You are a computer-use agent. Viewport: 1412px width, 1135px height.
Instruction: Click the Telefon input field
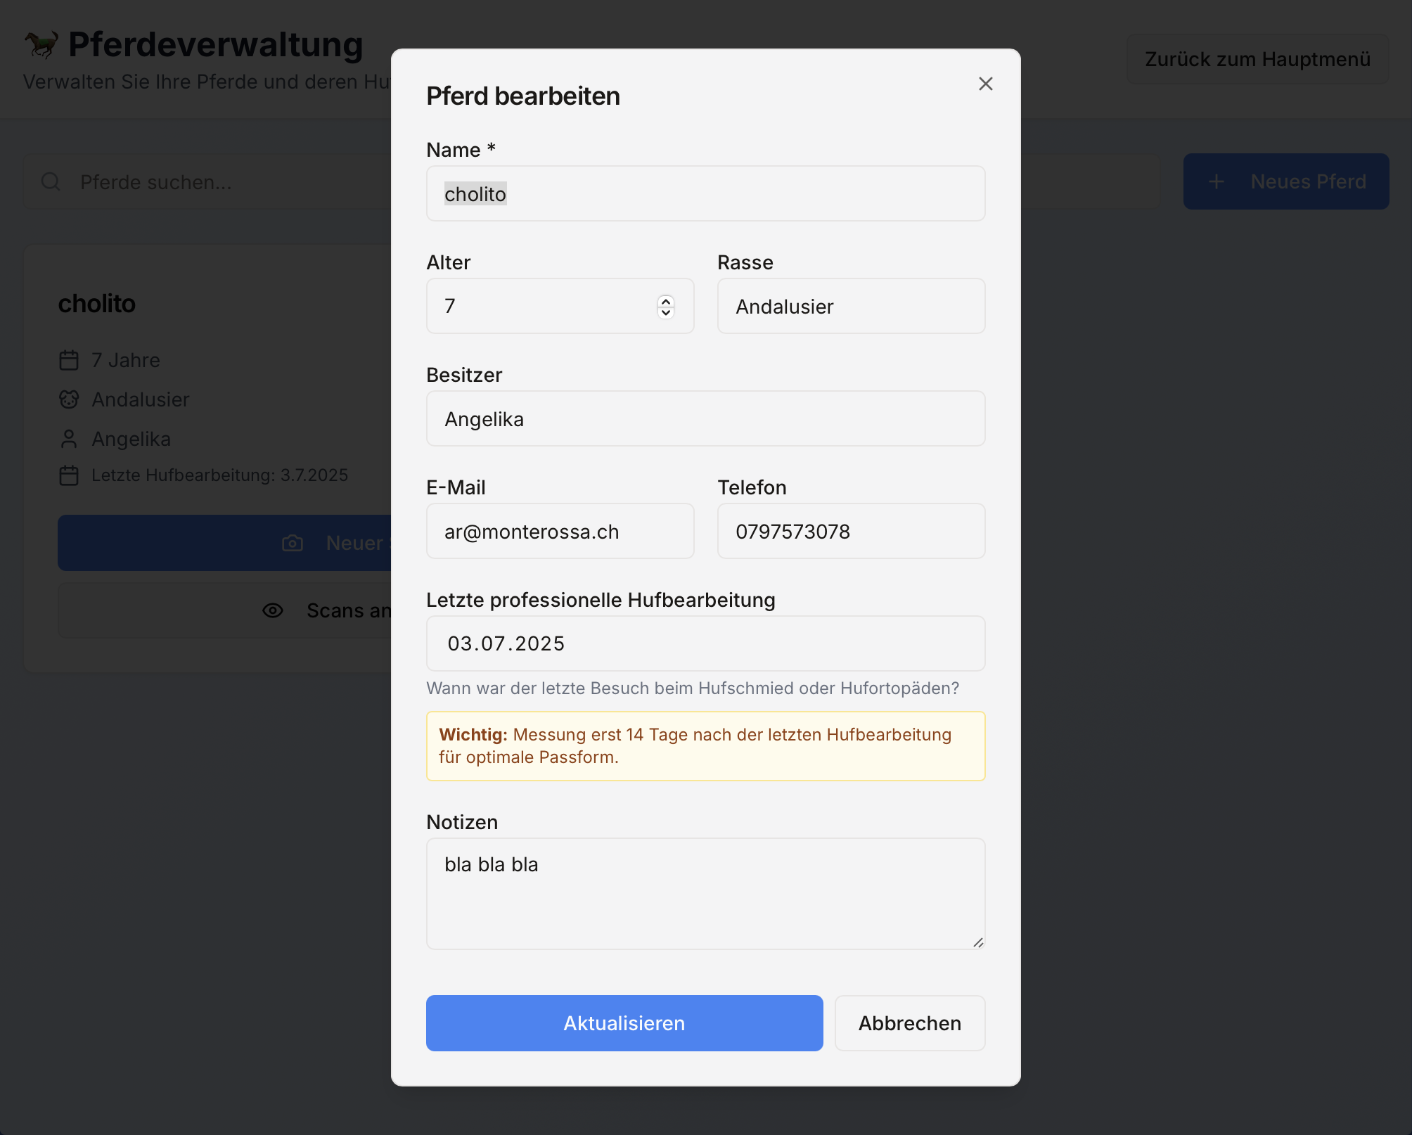coord(850,531)
